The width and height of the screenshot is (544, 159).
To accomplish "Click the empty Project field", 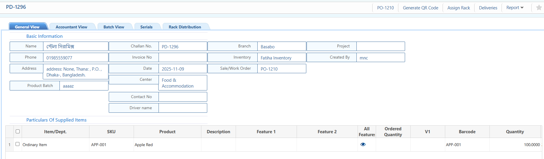I will pyautogui.click(x=380, y=46).
